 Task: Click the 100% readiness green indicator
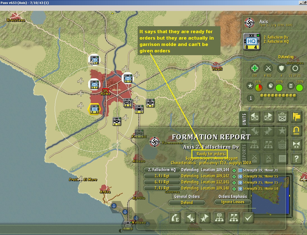point(279,88)
